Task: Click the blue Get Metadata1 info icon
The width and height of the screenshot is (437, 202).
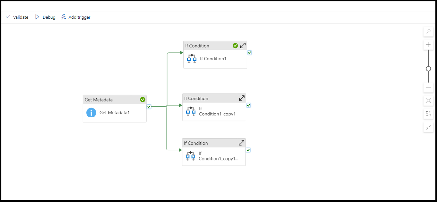Action: [91, 113]
